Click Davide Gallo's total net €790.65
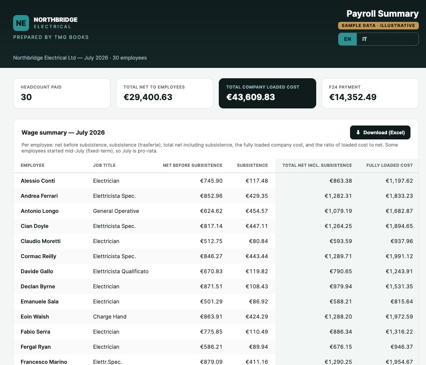 click(340, 271)
